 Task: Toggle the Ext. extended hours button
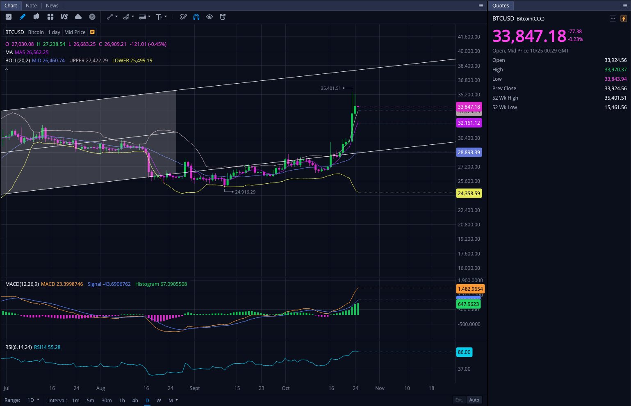[459, 400]
